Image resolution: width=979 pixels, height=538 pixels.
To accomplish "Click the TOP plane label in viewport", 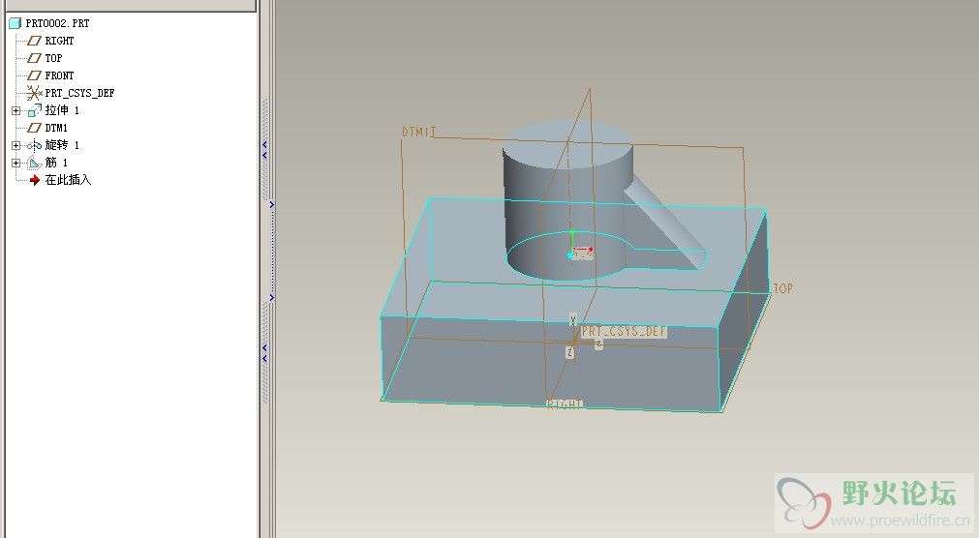I will (783, 288).
